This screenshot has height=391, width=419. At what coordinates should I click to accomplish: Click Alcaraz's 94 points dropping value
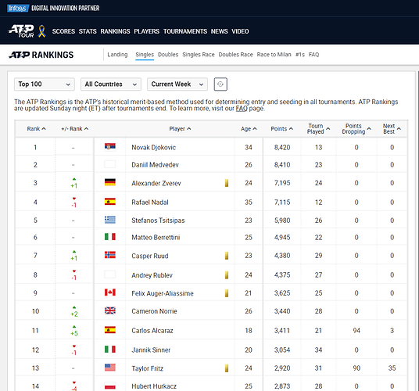(x=356, y=331)
